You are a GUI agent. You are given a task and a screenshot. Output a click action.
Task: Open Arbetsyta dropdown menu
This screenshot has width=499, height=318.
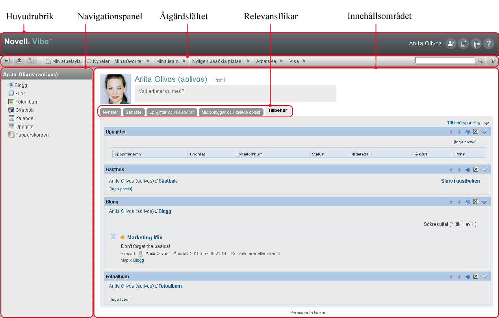pos(270,61)
